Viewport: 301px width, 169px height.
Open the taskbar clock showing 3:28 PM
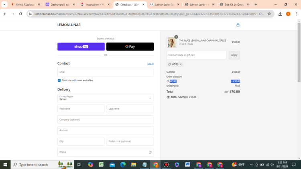pos(282,165)
